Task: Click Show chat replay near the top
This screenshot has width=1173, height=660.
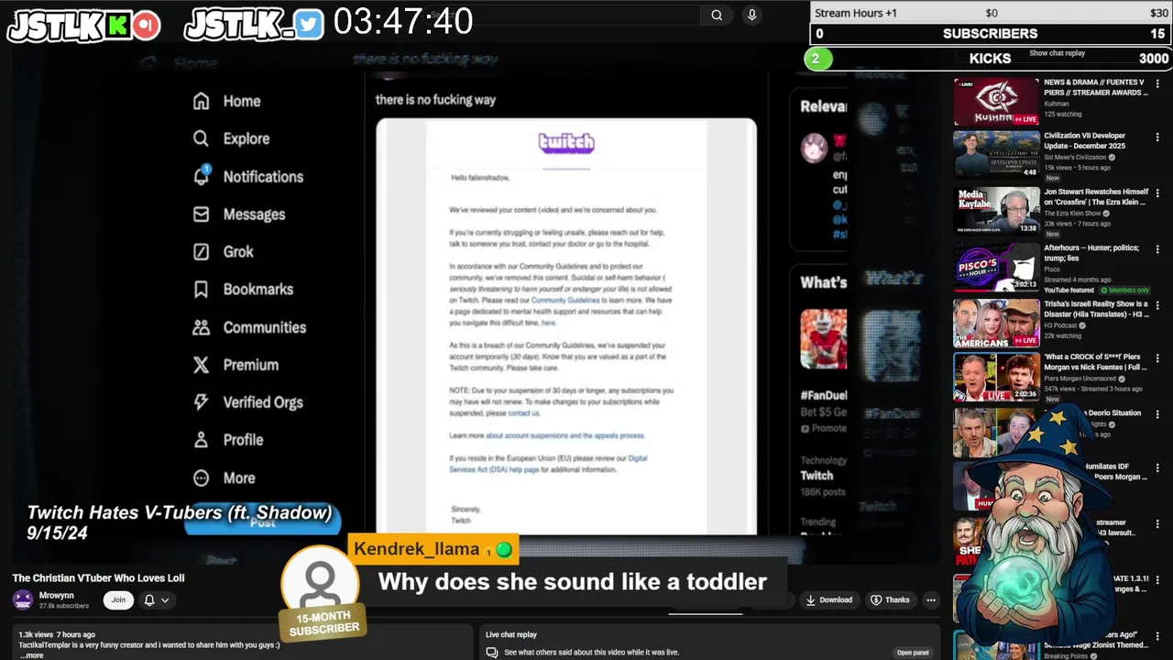Action: pyautogui.click(x=1057, y=53)
